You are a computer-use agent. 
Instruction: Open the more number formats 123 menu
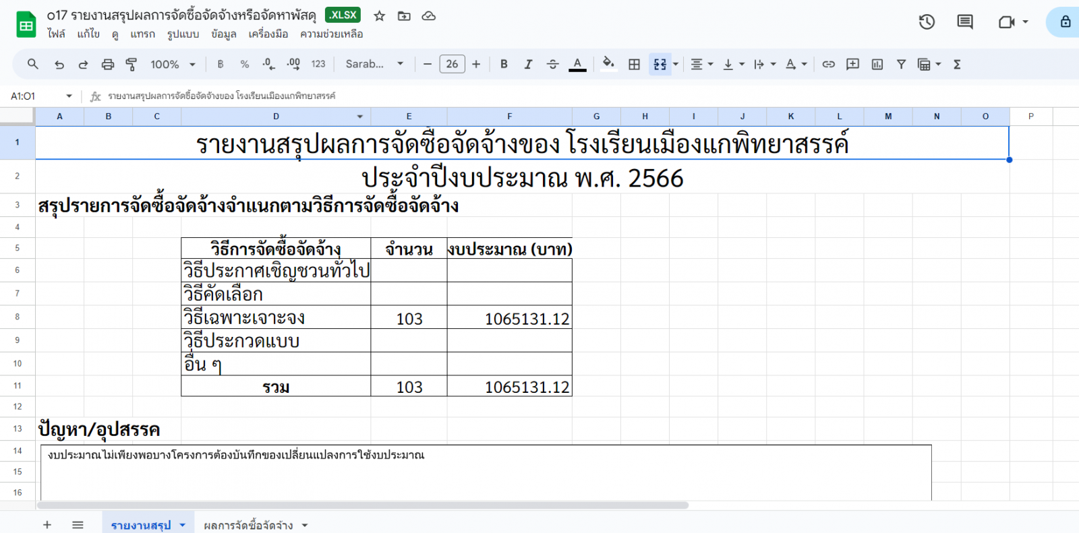click(318, 64)
